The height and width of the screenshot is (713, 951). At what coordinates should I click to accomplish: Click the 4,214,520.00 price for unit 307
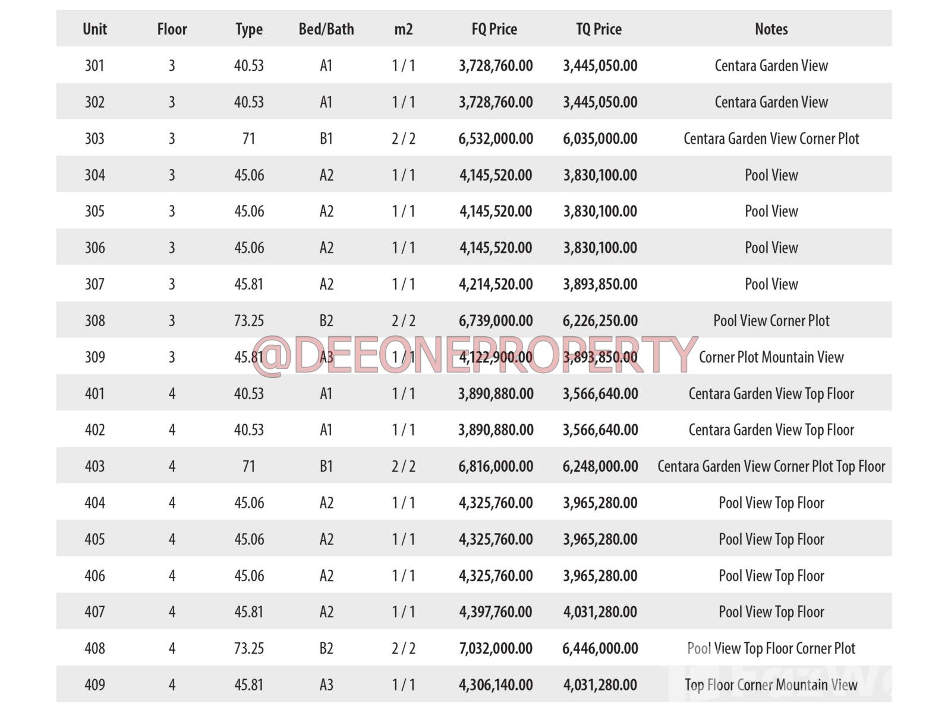[495, 284]
